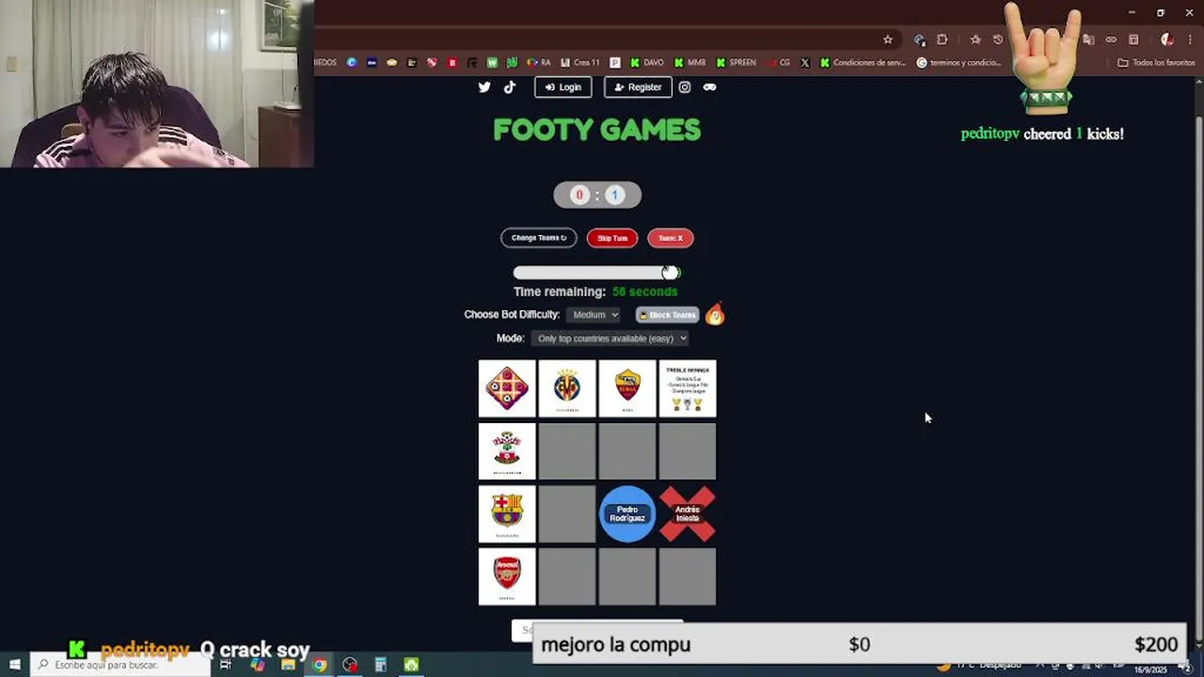Open the Windows Start menu

point(15,665)
